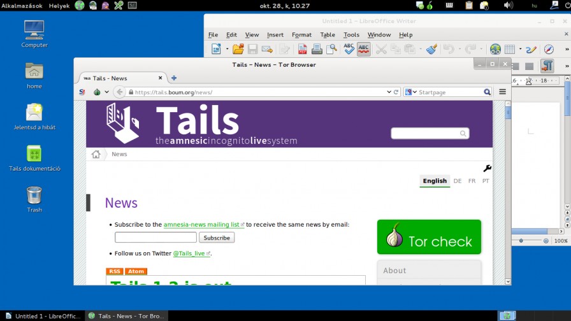This screenshot has height=321, width=571.
Task: Click the RSS feed button
Action: [x=114, y=271]
